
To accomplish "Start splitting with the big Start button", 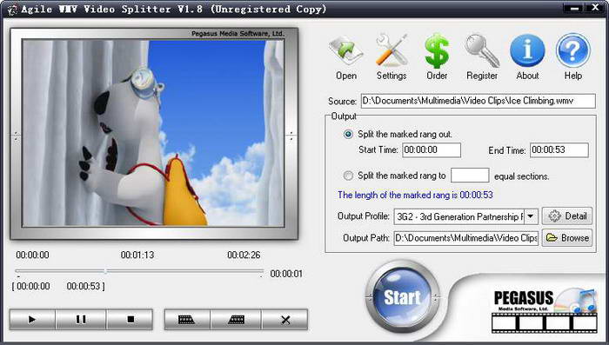I will 402,297.
